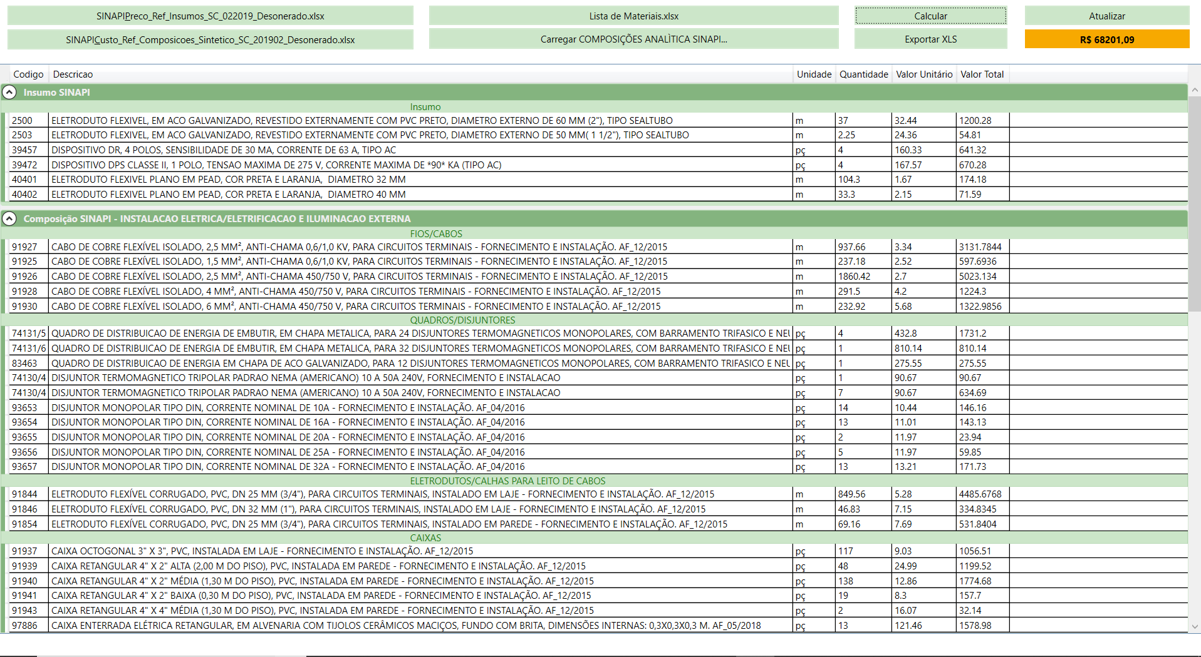Screen dimensions: 1201x657
Task: Click the QUADROS/DISJUNTORES subgroup header
Action: pyautogui.click(x=462, y=320)
